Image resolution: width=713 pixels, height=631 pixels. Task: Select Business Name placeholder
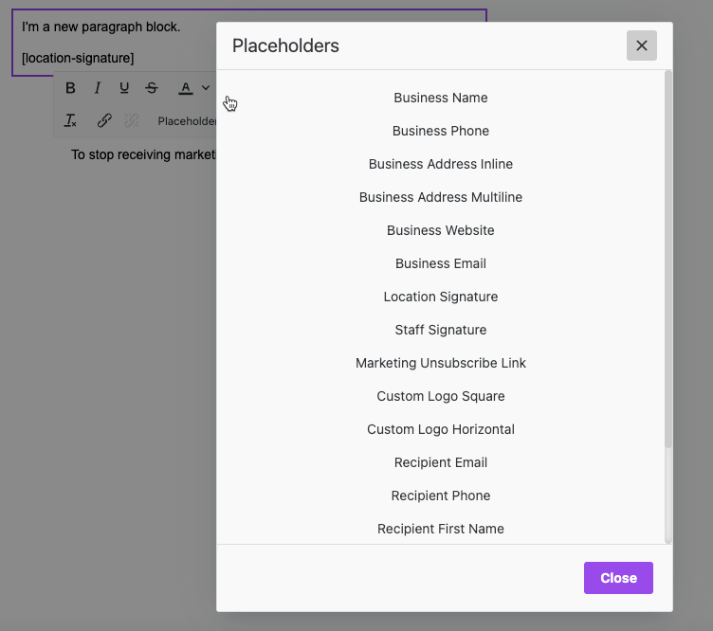pyautogui.click(x=441, y=98)
